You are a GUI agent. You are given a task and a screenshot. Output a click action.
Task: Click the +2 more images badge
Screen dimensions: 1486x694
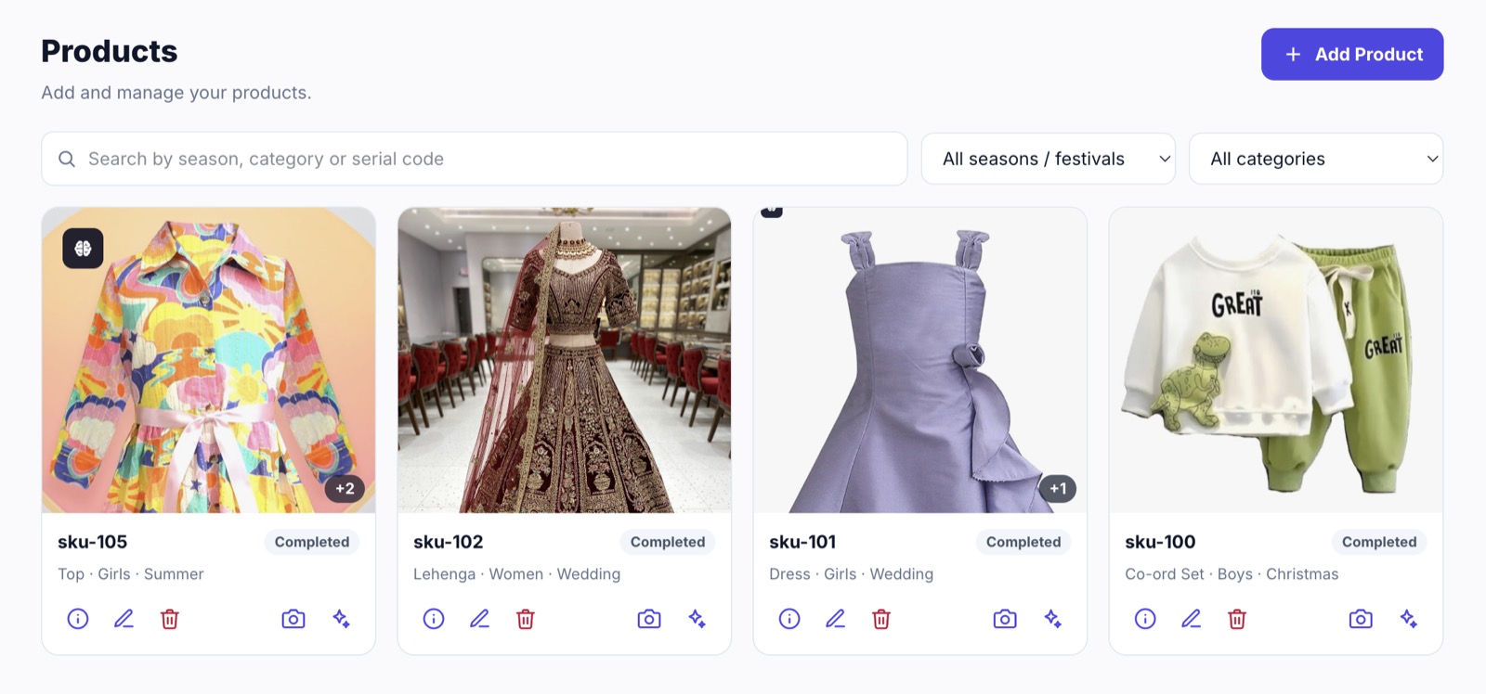point(345,489)
